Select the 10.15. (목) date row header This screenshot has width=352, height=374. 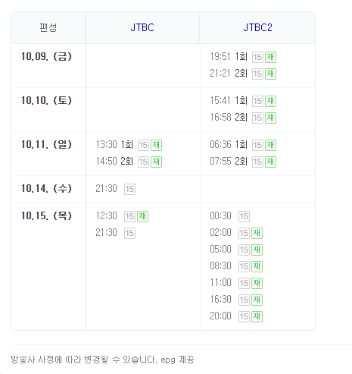46,215
